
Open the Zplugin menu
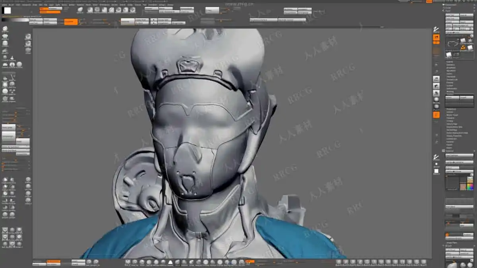(x=162, y=5)
